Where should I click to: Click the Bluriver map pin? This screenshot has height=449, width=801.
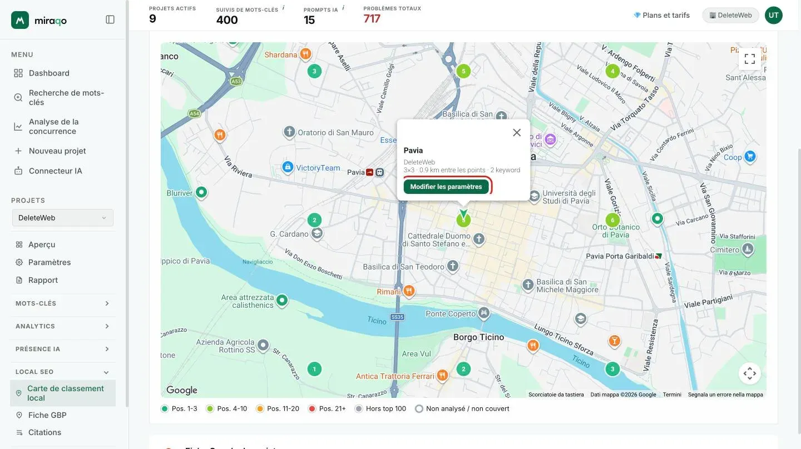(201, 193)
